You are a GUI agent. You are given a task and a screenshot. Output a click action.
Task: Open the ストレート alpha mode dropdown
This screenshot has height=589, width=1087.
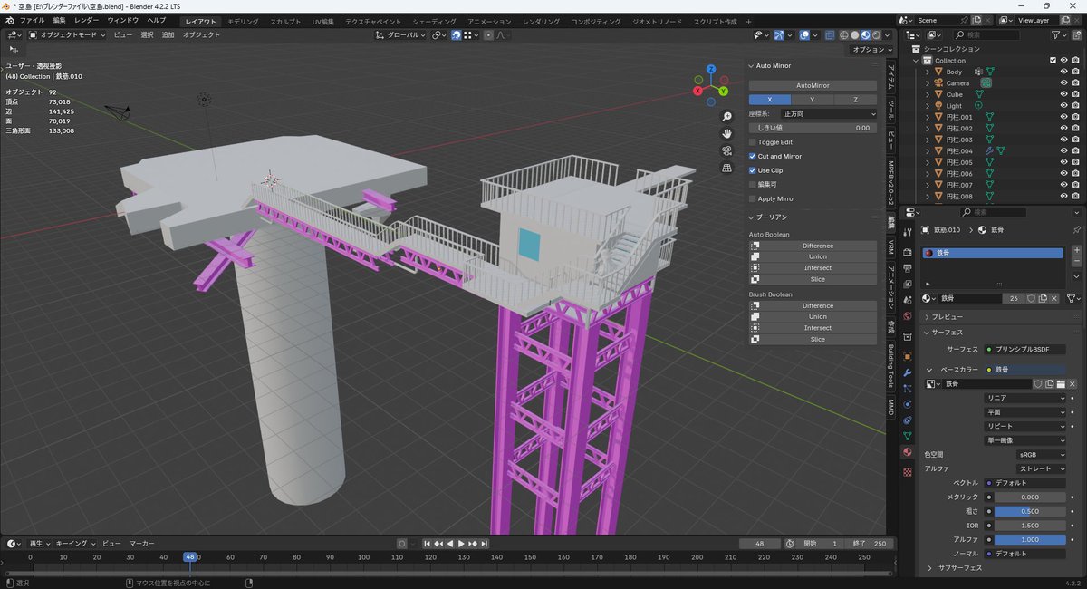(1042, 468)
